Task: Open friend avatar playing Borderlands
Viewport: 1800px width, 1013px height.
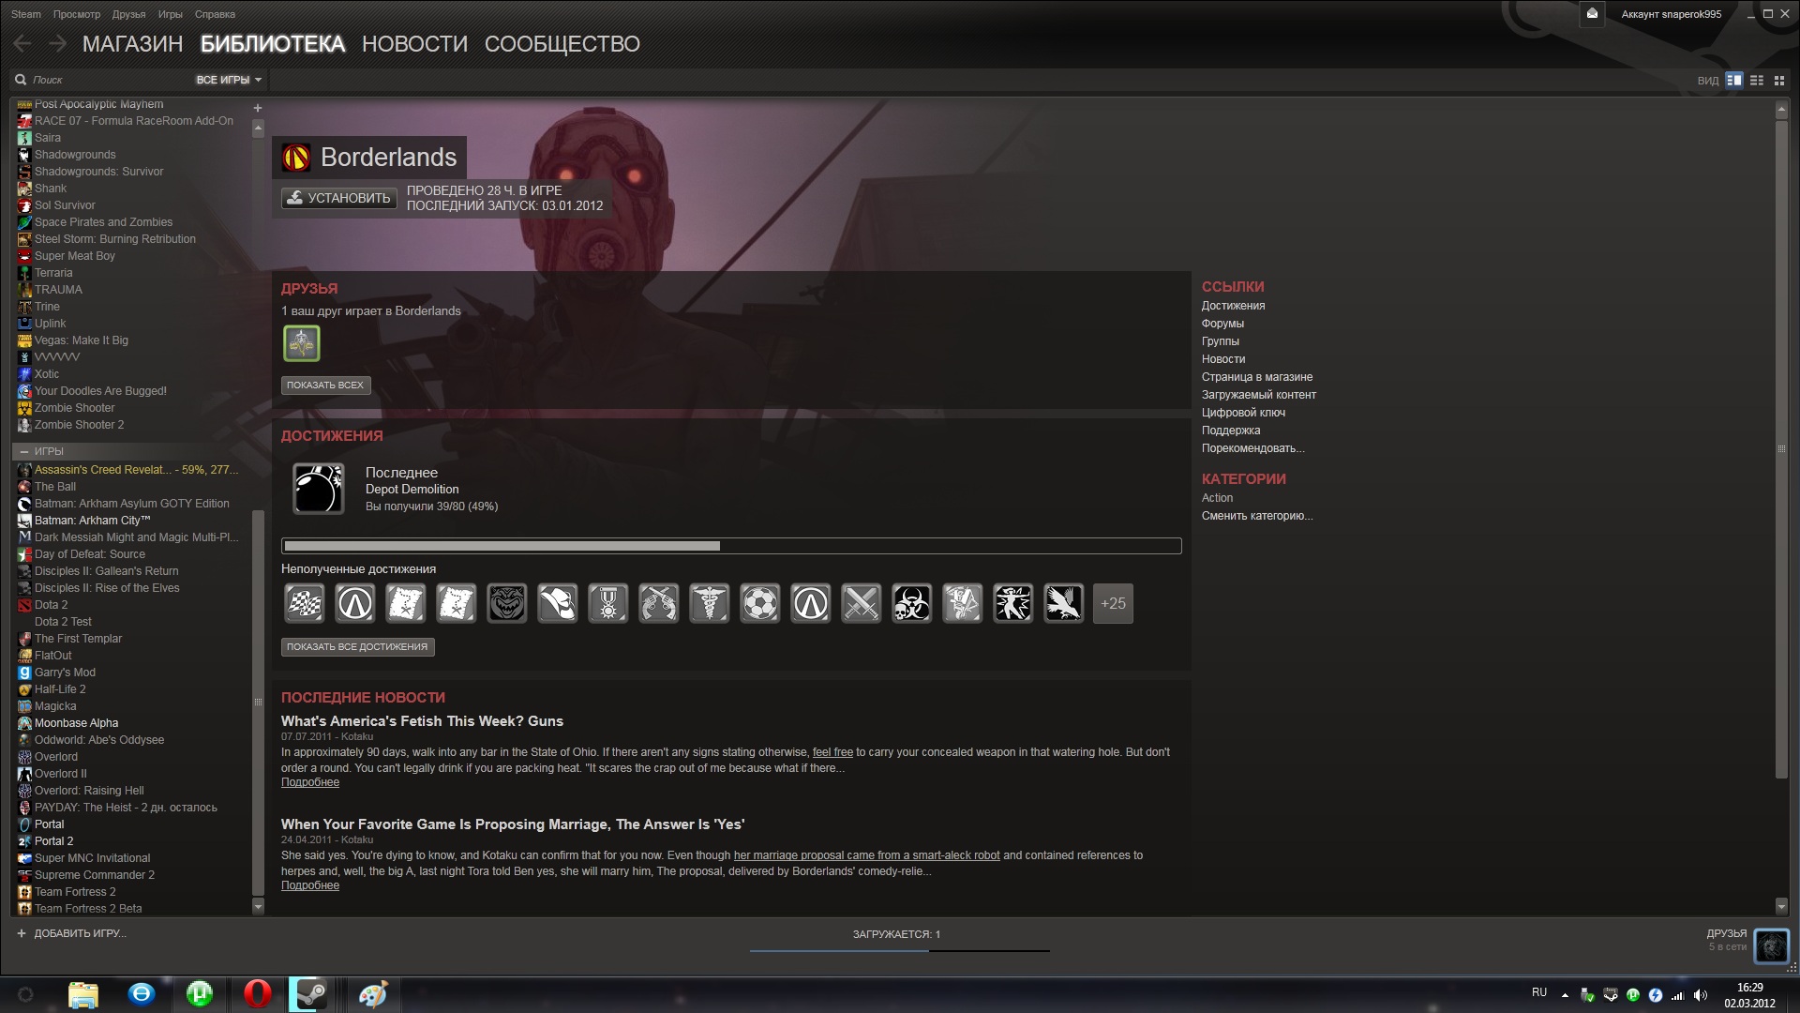Action: [x=302, y=343]
